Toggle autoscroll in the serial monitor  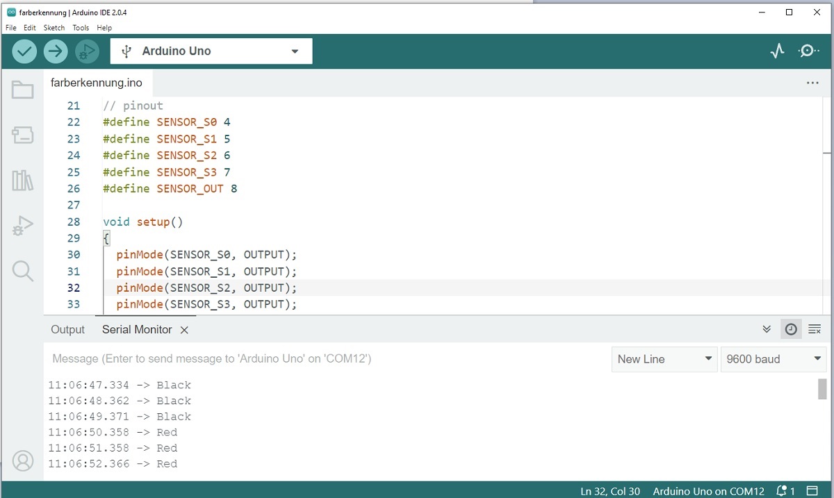click(767, 329)
